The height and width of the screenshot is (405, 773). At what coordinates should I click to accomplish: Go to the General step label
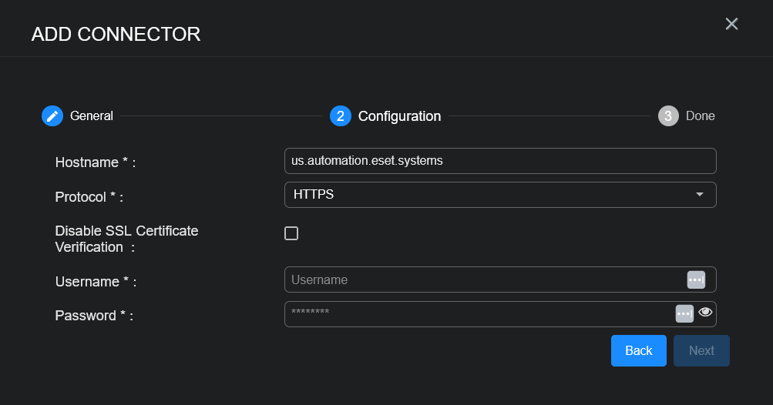pos(92,116)
